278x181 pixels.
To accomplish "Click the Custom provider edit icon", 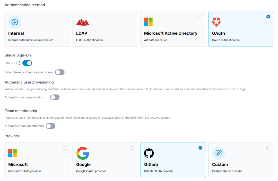I will pyautogui.click(x=218, y=153).
